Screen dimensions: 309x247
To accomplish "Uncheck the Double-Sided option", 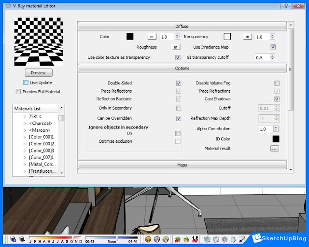I will 179,83.
